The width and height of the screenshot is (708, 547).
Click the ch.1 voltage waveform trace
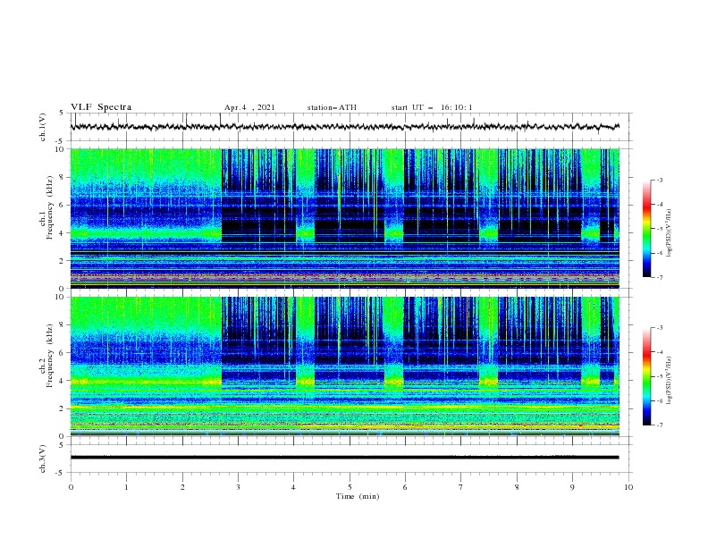click(x=345, y=127)
